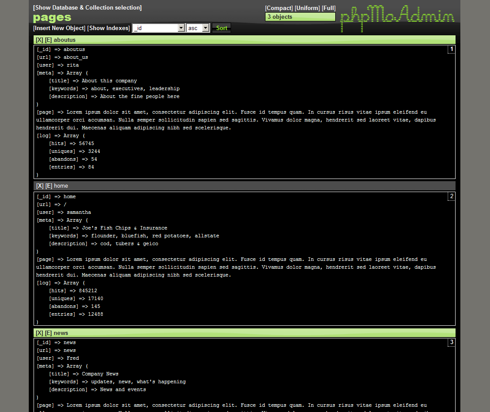Select '[description] => About the fine people here'
This screenshot has width=490, height=412.
pyautogui.click(x=114, y=96)
